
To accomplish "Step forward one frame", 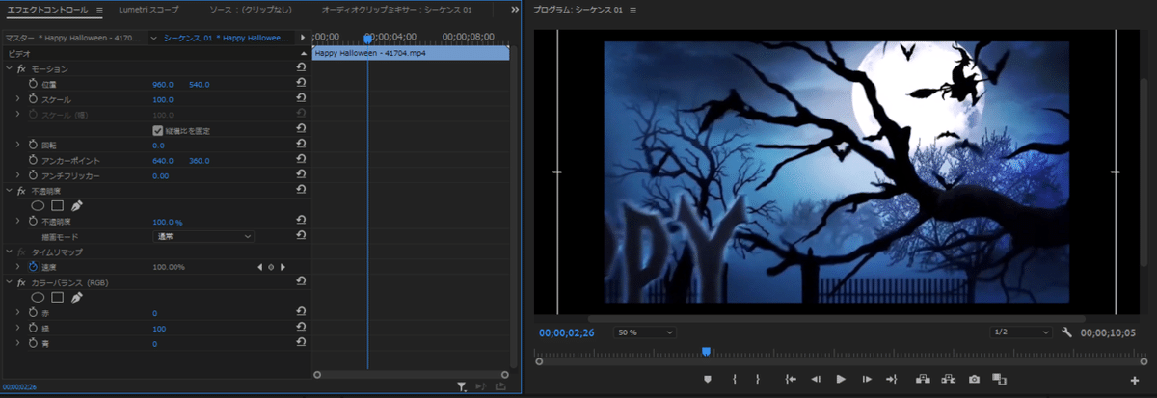I will click(866, 380).
